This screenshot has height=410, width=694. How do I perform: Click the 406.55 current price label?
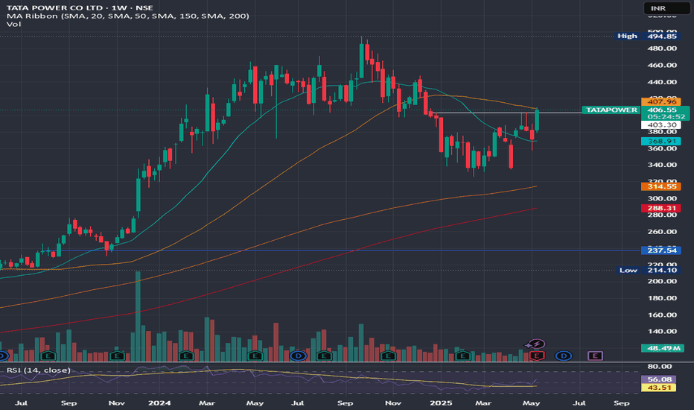(x=662, y=110)
